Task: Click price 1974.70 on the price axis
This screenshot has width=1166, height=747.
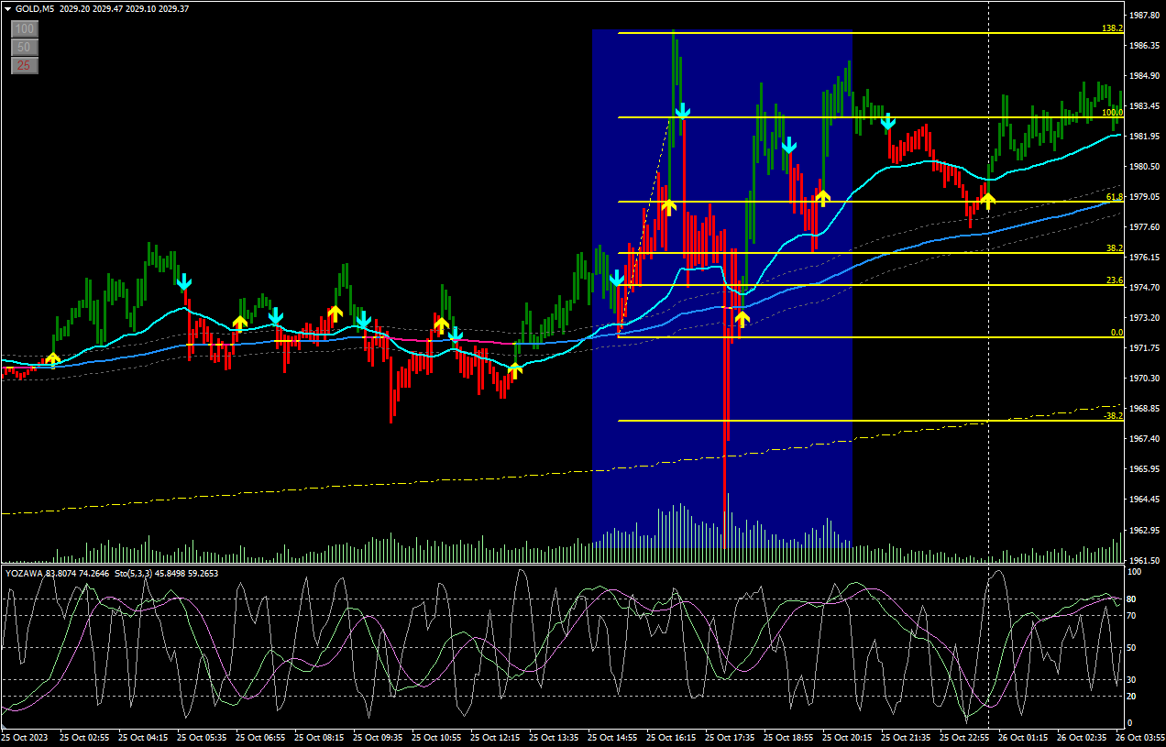Action: pos(1146,288)
